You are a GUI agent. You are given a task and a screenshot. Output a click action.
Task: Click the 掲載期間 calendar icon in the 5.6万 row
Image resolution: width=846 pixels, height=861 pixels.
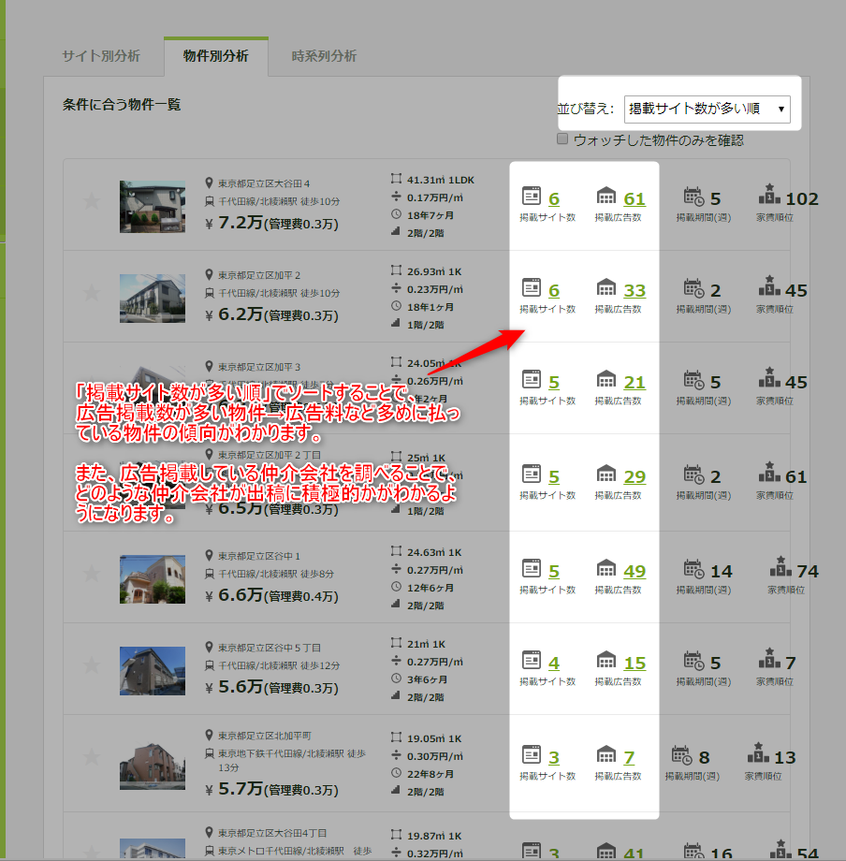coord(693,660)
